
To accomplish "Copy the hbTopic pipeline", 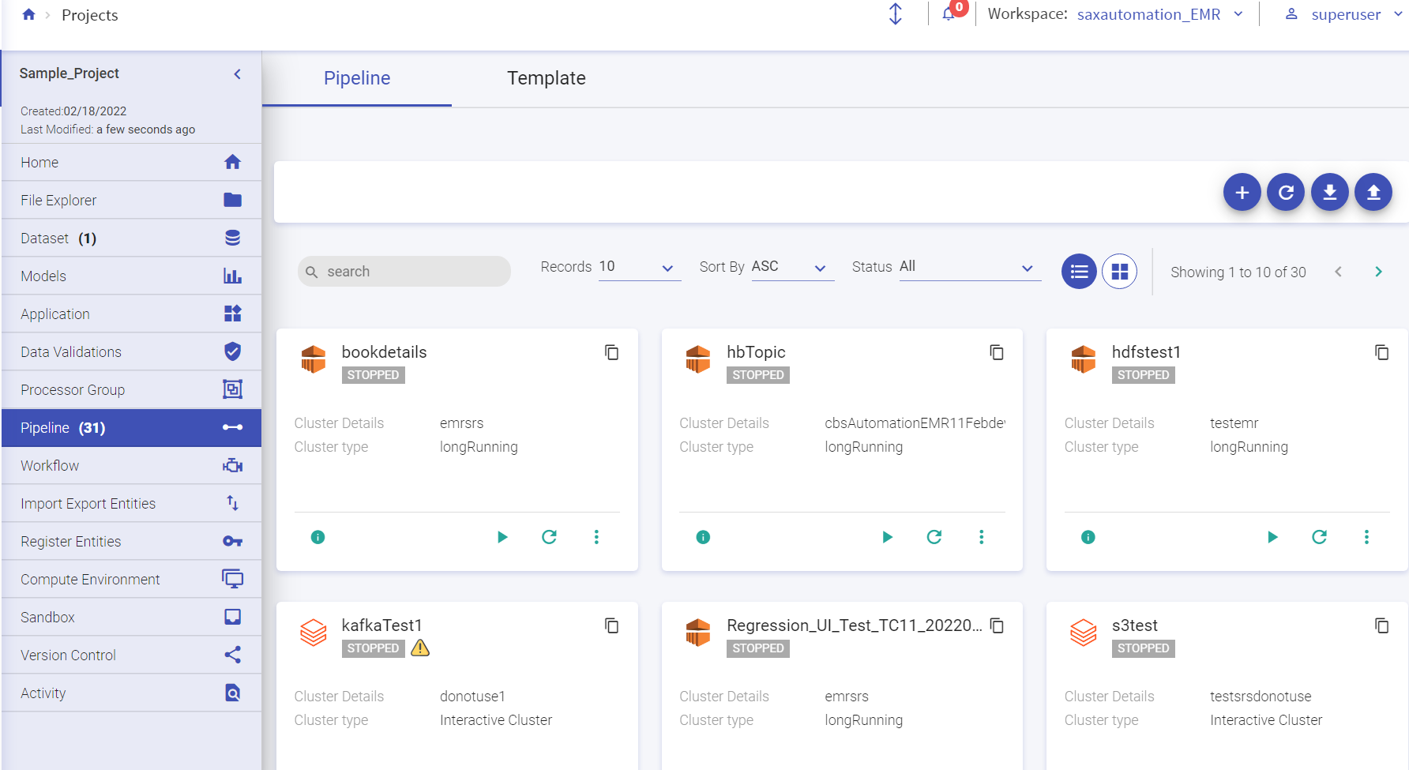I will (997, 352).
